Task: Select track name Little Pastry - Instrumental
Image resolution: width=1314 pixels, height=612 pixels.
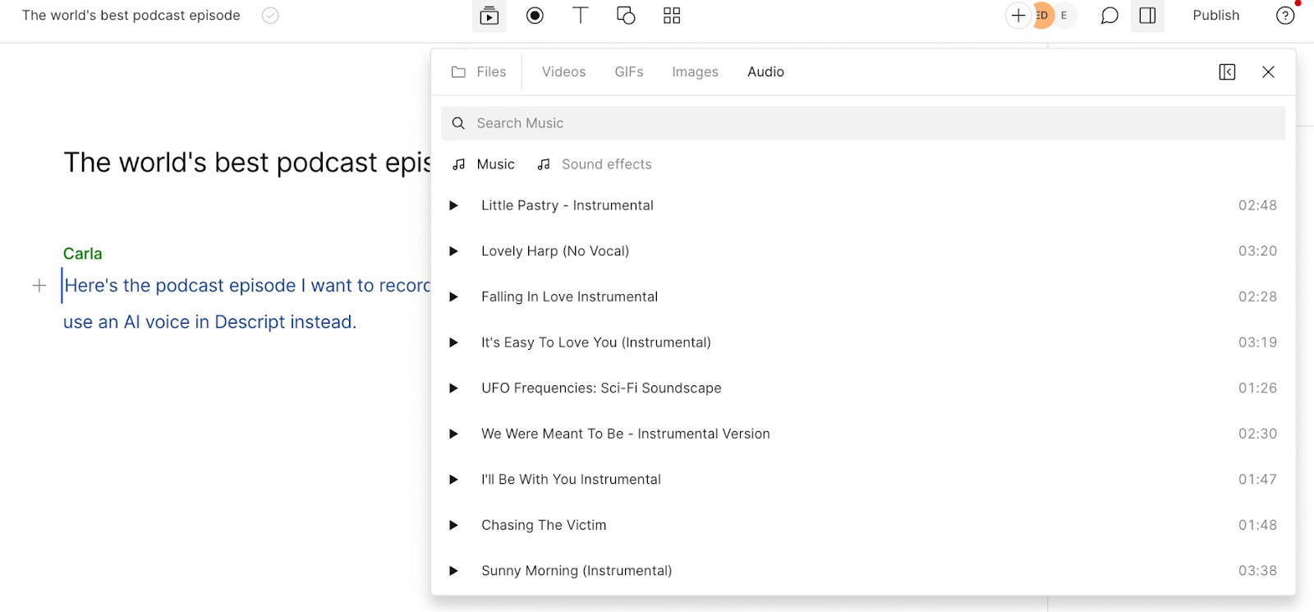Action: (567, 205)
